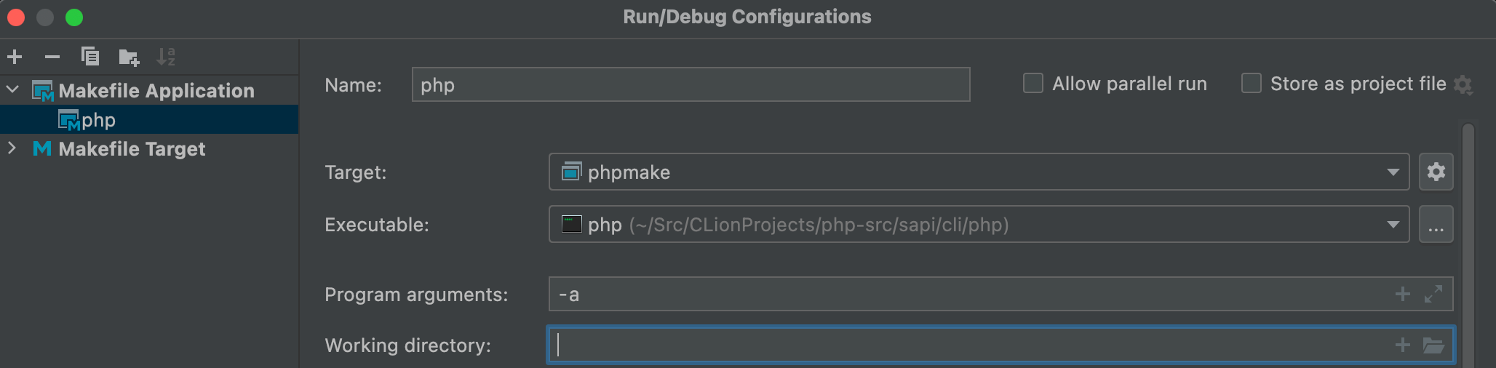Screen dimensions: 1496x368
Task: Click the Program arguments label
Action: pyautogui.click(x=416, y=295)
